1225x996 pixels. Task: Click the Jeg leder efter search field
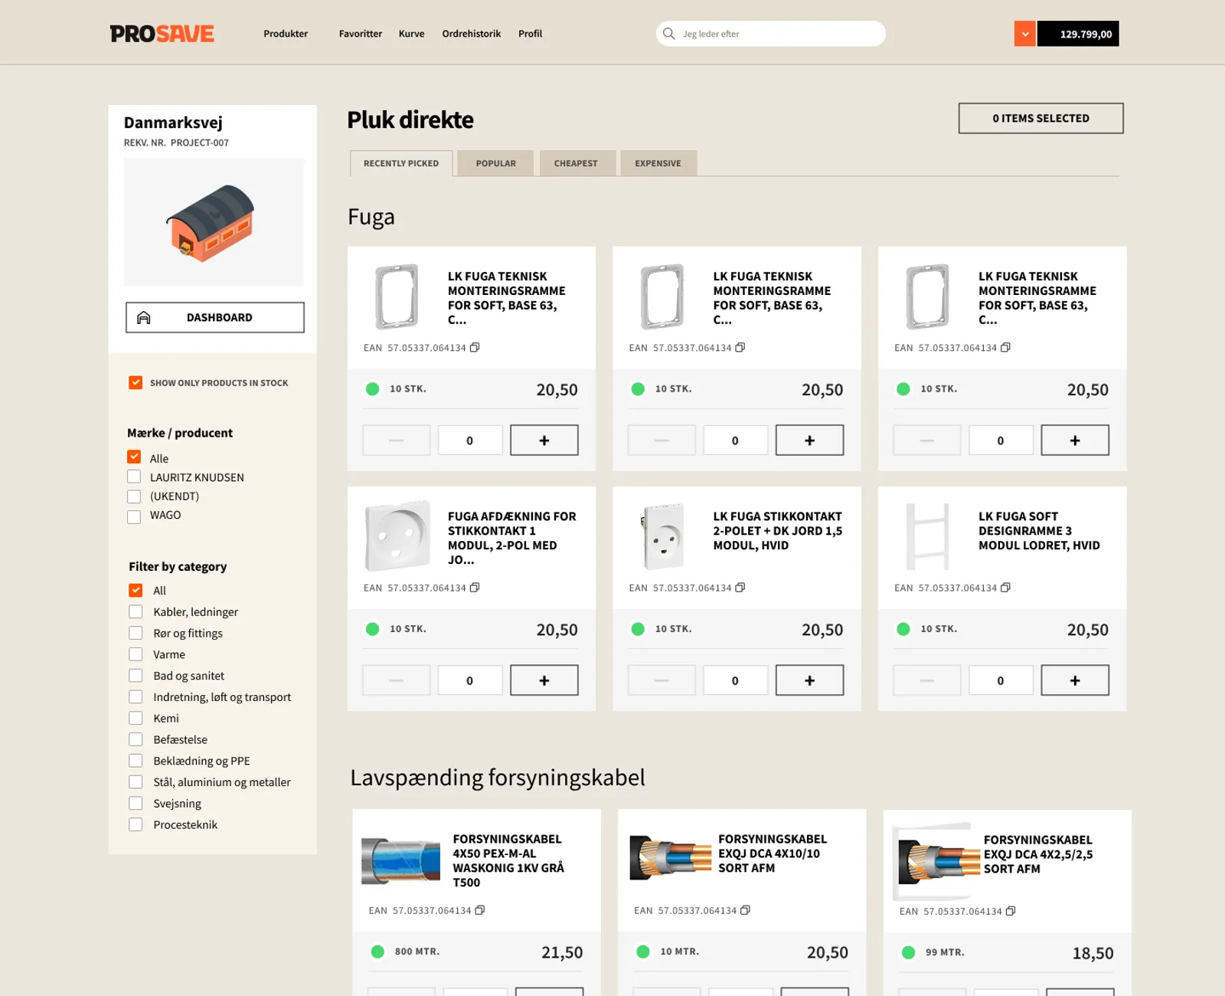(x=771, y=34)
